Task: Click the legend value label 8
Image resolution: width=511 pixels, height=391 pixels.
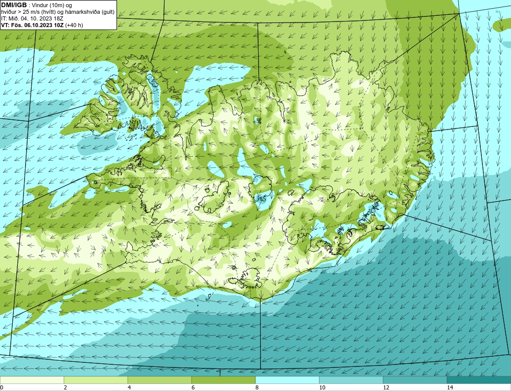Action: click(257, 387)
